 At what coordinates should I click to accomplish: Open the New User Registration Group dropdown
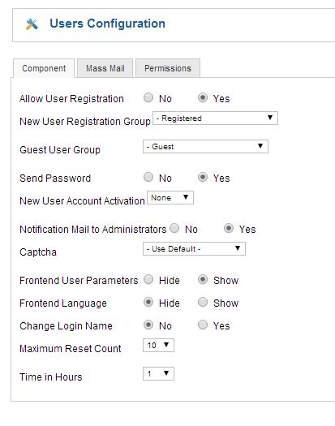[216, 118]
